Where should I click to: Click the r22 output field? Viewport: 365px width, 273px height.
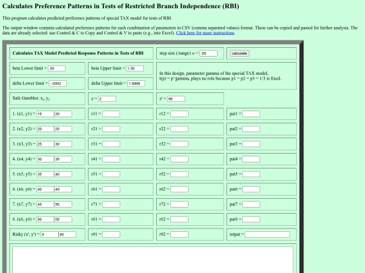(x=179, y=129)
